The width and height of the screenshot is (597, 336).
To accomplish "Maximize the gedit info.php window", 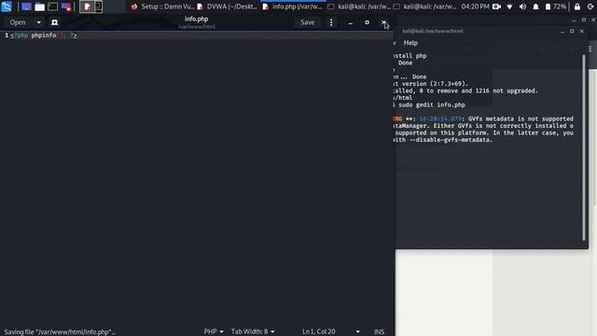I will 367,22.
